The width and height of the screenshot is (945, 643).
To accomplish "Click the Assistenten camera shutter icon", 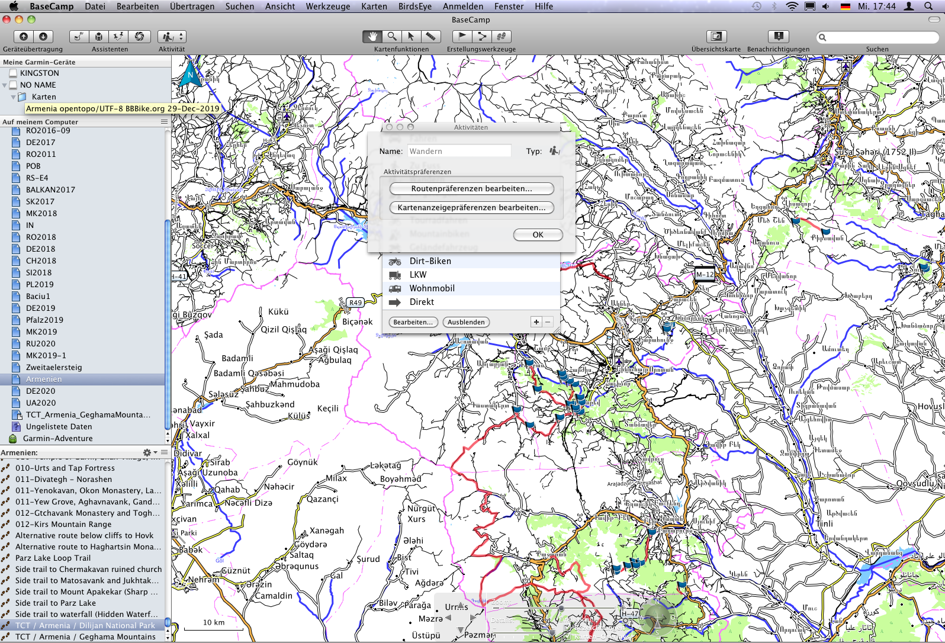I will point(140,37).
